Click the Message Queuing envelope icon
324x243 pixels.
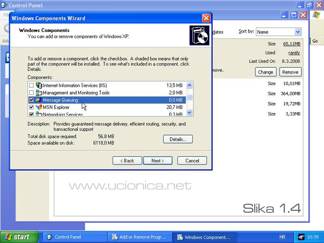tap(39, 100)
